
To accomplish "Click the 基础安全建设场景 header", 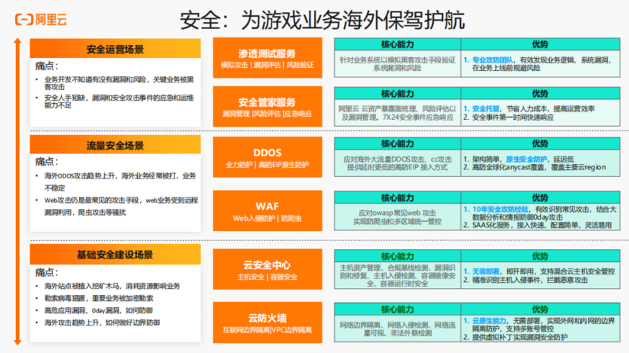I will tap(115, 254).
